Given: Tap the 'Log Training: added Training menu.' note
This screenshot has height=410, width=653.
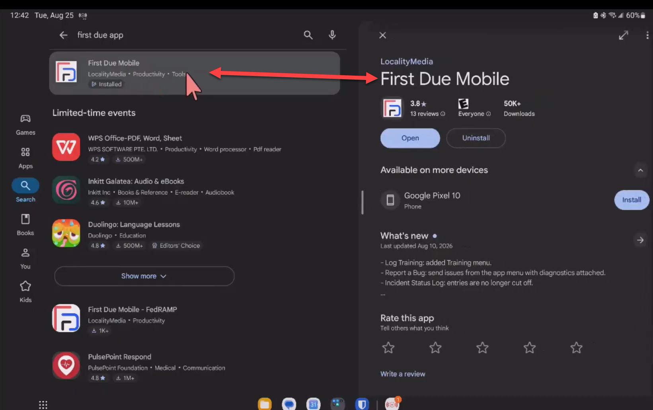Looking at the screenshot, I should (x=436, y=263).
